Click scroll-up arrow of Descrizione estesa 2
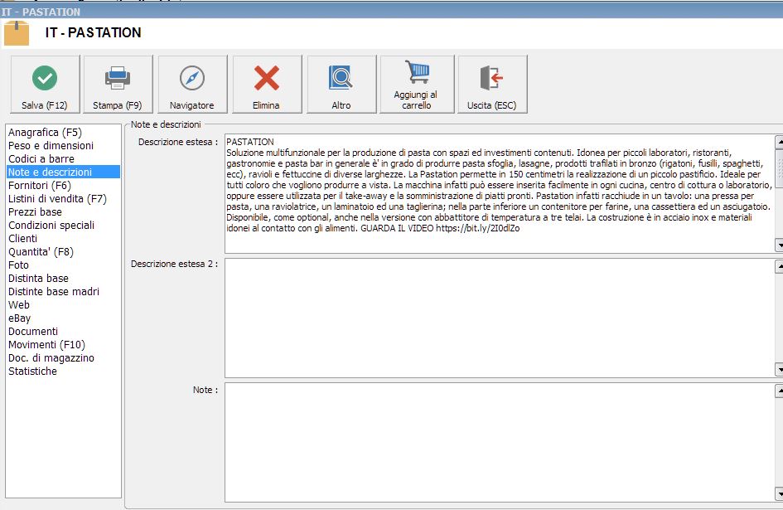The width and height of the screenshot is (783, 510). point(779,267)
